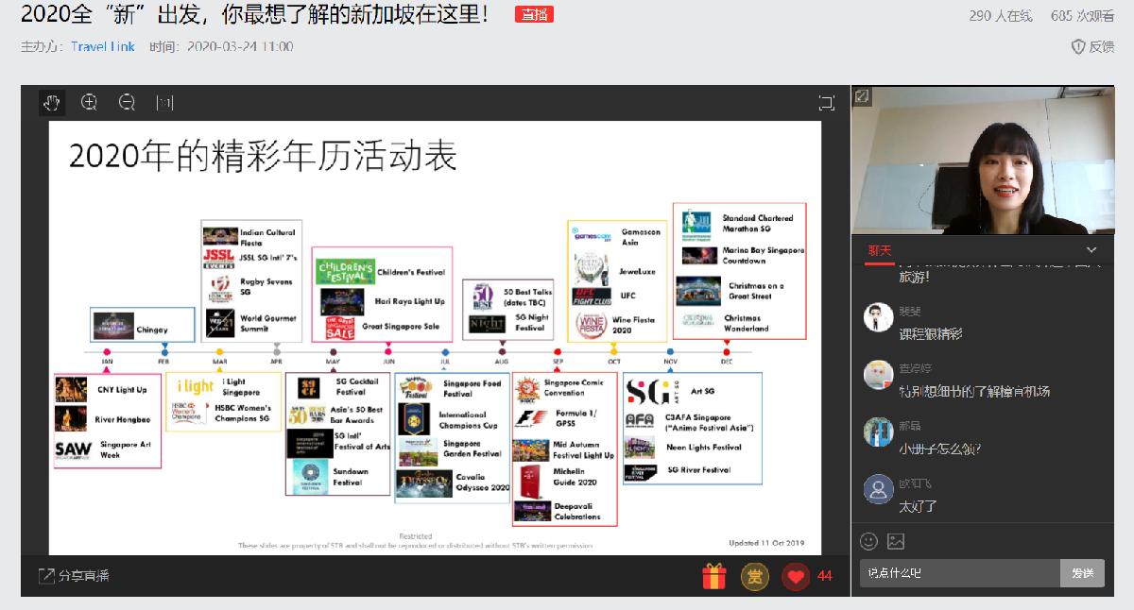Image resolution: width=1134 pixels, height=610 pixels.
Task: Click the UFC Fight Club logo
Action: point(592,296)
